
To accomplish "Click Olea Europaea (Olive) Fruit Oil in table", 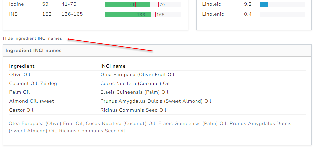I will pos(137,75).
